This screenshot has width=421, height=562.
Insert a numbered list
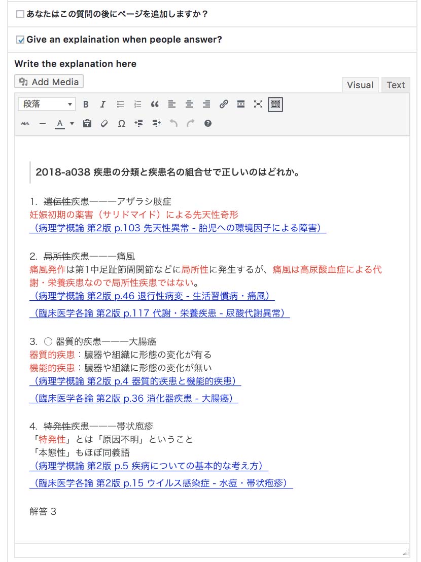click(x=137, y=104)
